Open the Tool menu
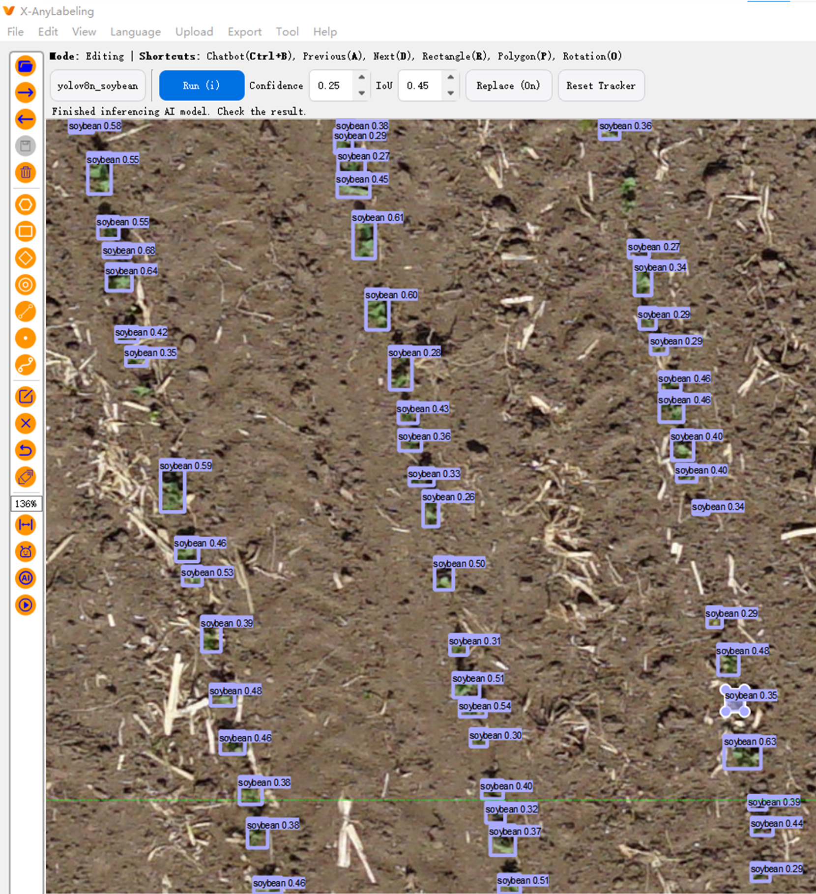Screen dimensions: 816x894 tap(287, 32)
